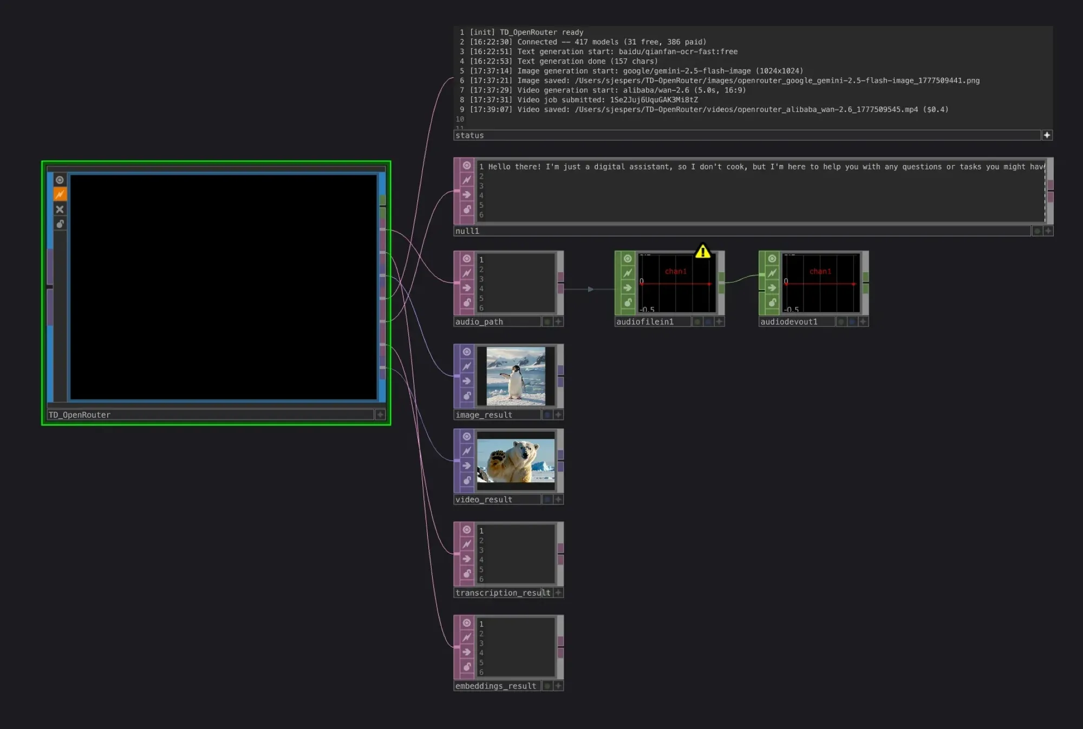Toggle the Clone Immune flag on audiodevout1

[773, 273]
